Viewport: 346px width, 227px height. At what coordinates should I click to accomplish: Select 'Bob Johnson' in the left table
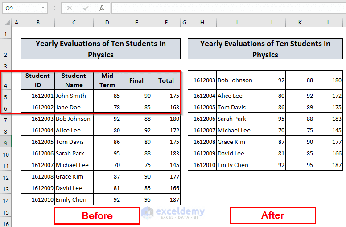pos(74,119)
